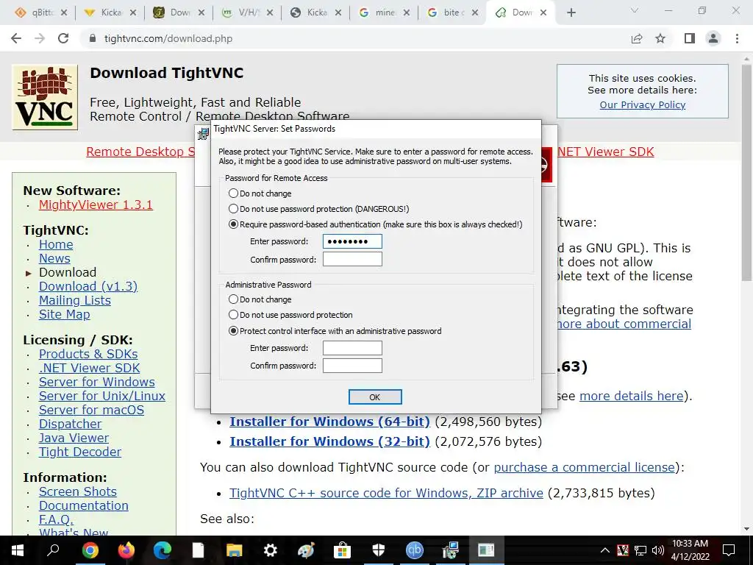Open MightyViewer 1.3.1 link
Image resolution: width=753 pixels, height=565 pixels.
click(96, 205)
